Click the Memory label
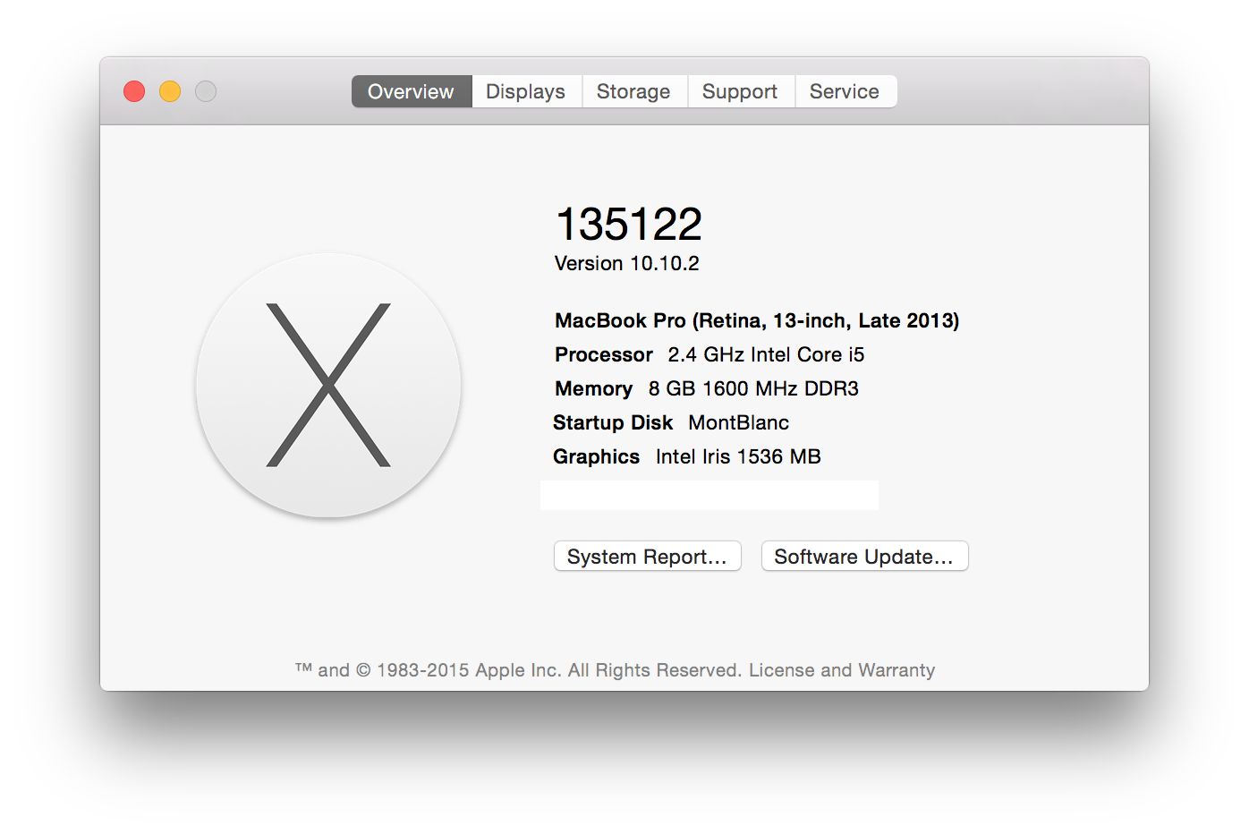Screen dimensions: 1249x834 (594, 388)
